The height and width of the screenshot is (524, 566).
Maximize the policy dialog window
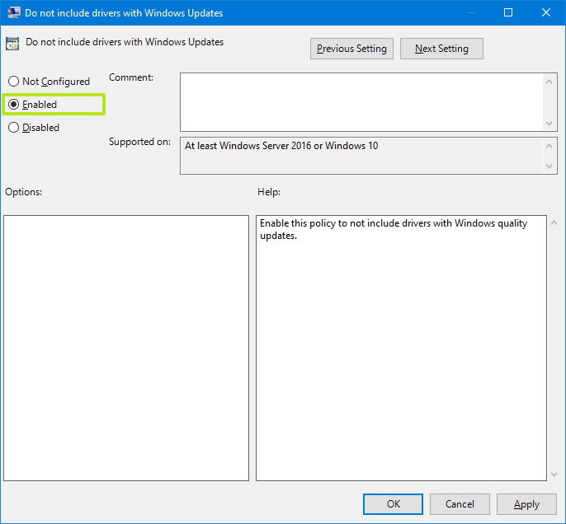pos(508,12)
